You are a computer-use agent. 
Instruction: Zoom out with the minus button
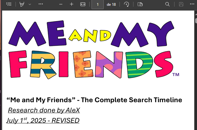(61, 4)
